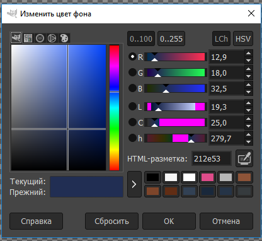Switch the value range to 0..255
262x241 pixels.
(171, 38)
